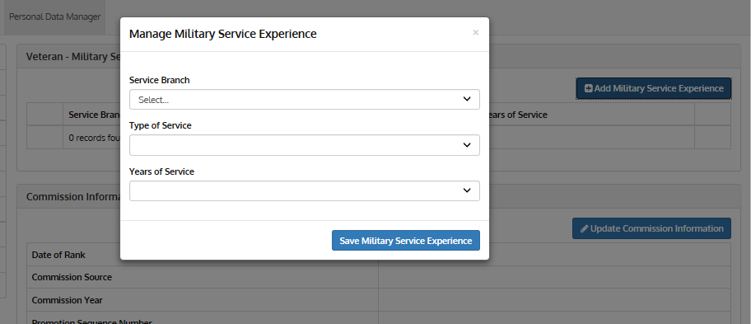751x324 pixels.
Task: Click the Commission Year row label
Action: click(67, 300)
